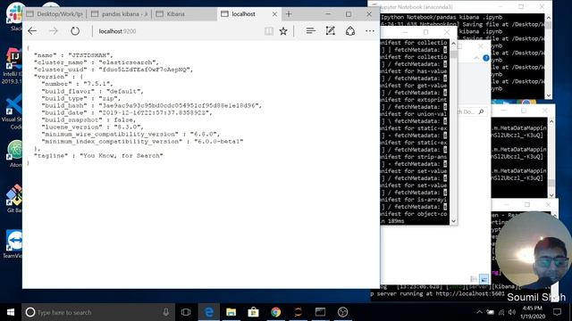Open Git Bash desktop shortcut
Image resolution: width=572 pixels, height=321 pixels.
click(14, 198)
